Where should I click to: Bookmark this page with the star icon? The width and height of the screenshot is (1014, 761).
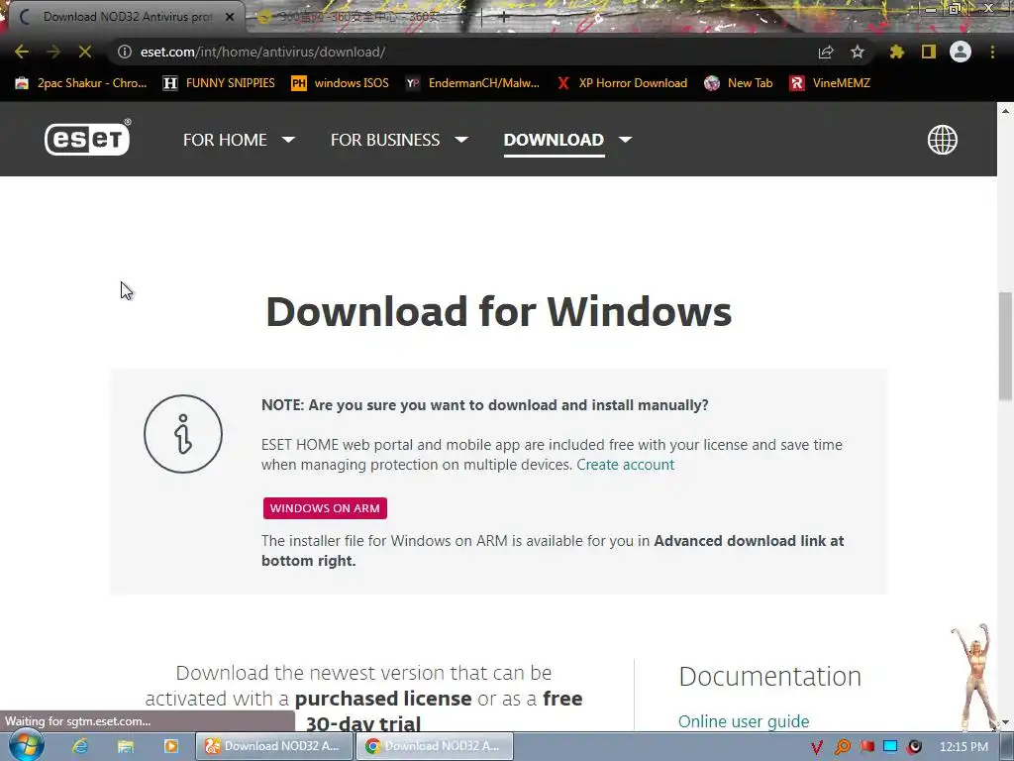(857, 52)
